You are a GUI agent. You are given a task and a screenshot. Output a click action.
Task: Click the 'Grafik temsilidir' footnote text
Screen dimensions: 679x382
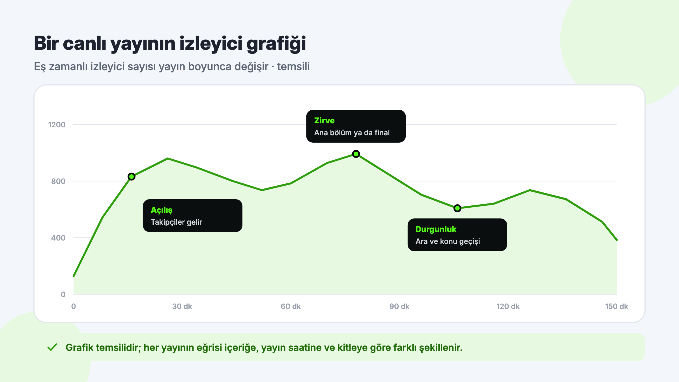103,347
